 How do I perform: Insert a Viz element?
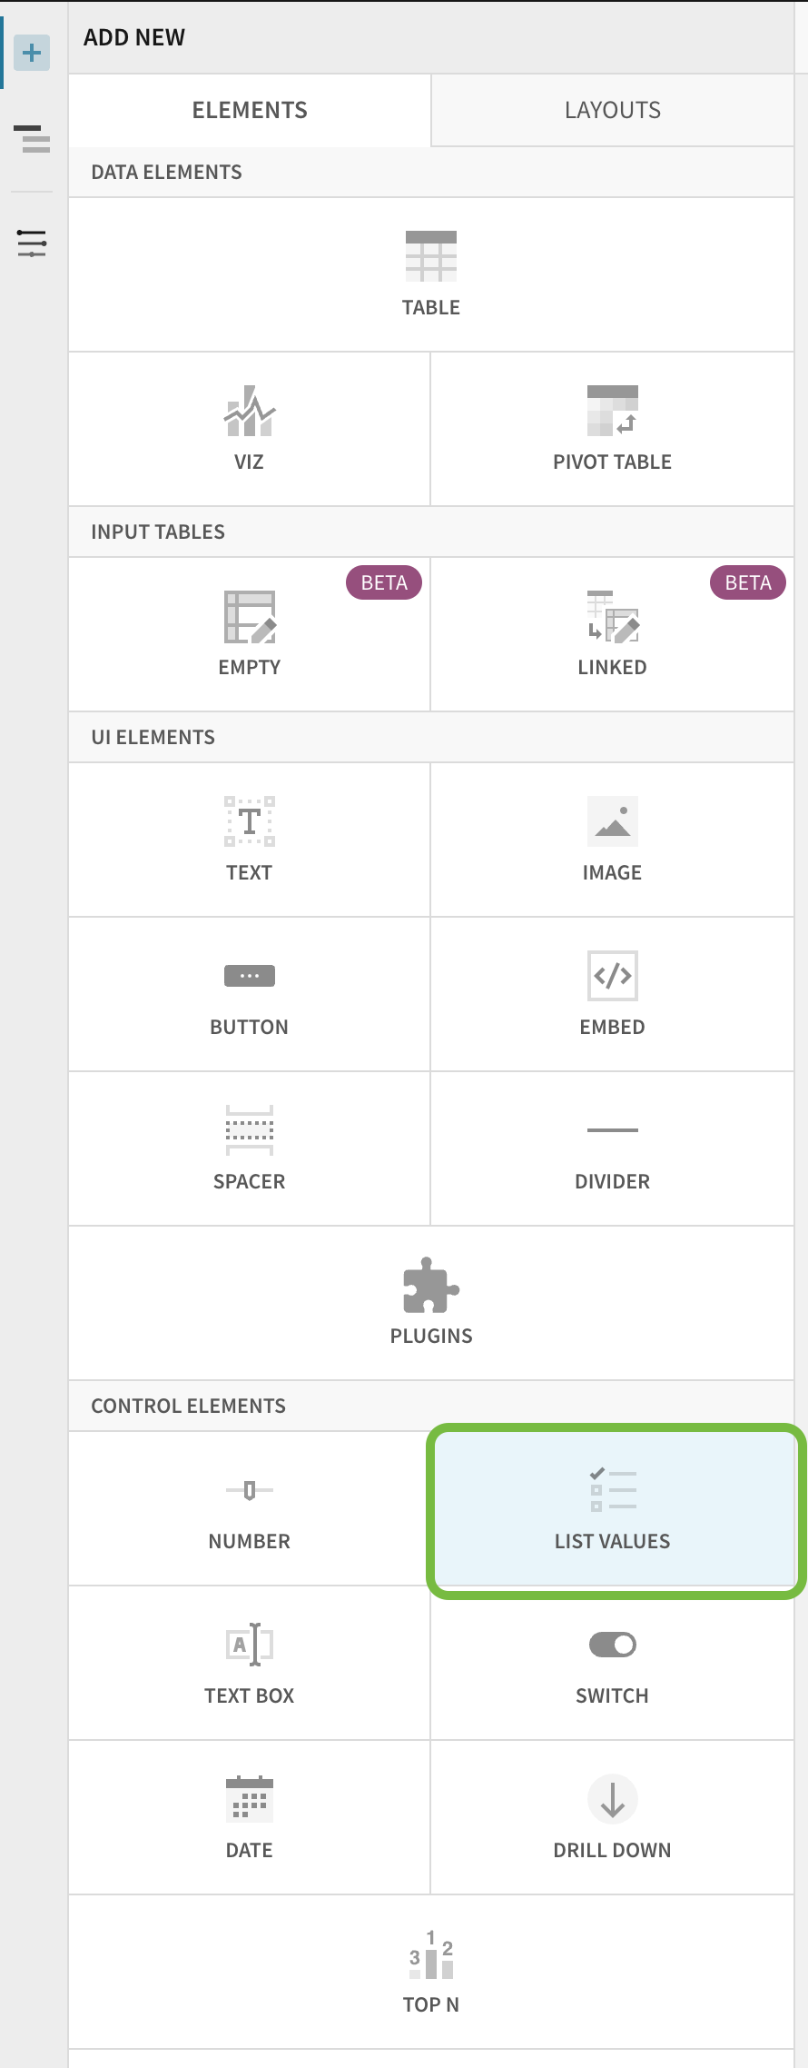click(249, 427)
